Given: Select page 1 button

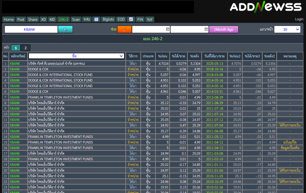Looking at the screenshot, I should (16, 48).
